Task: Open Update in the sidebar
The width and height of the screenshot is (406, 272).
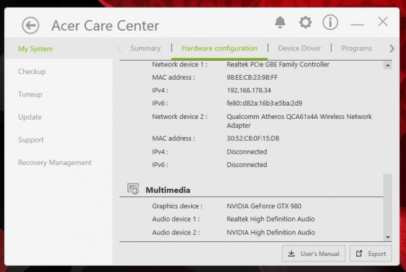Action: [30, 117]
